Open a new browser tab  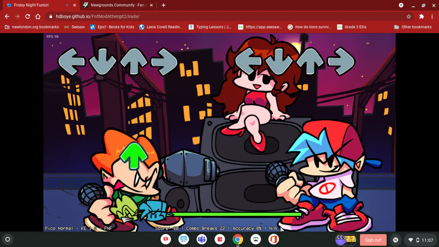(x=163, y=5)
